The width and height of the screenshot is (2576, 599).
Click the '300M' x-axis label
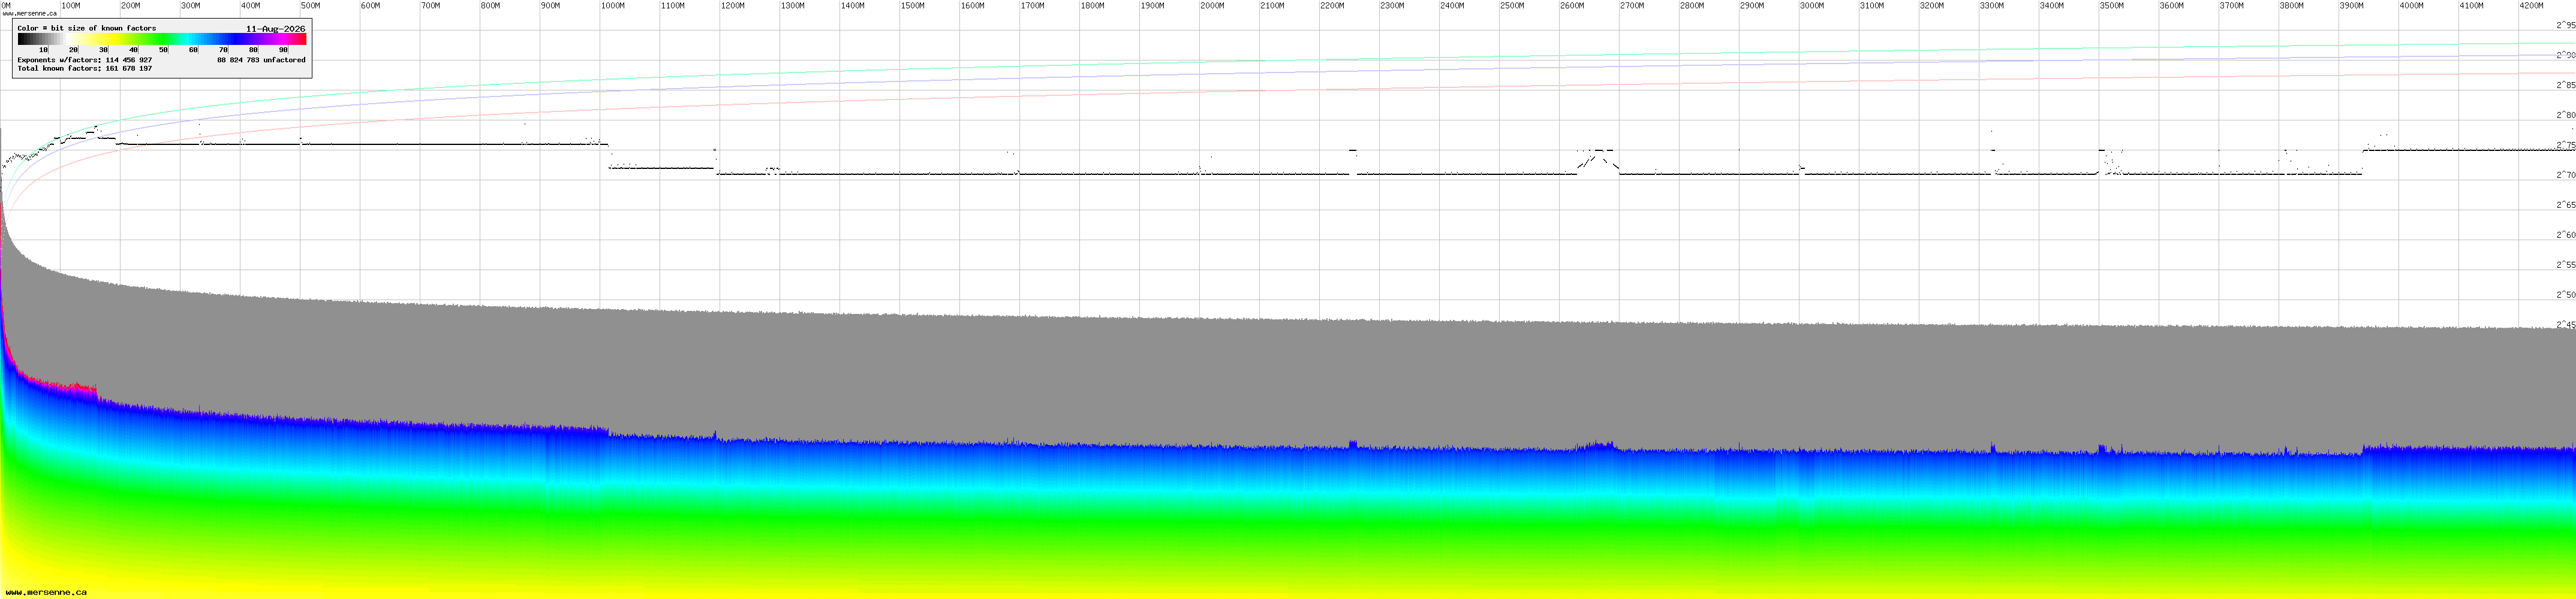pos(191,6)
